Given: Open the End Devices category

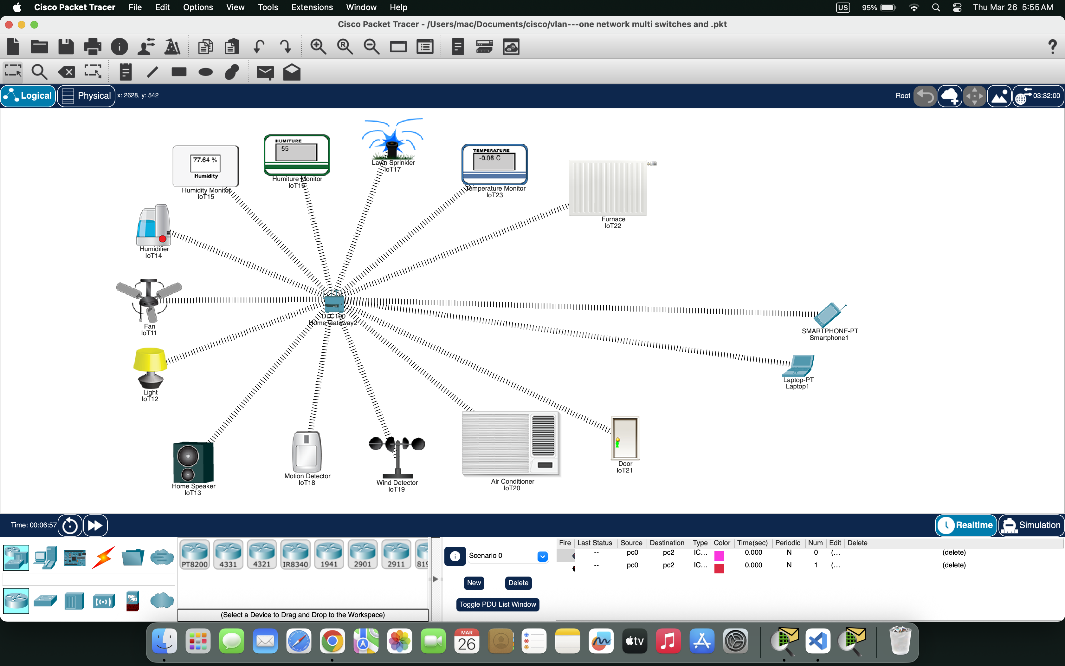Looking at the screenshot, I should point(45,557).
